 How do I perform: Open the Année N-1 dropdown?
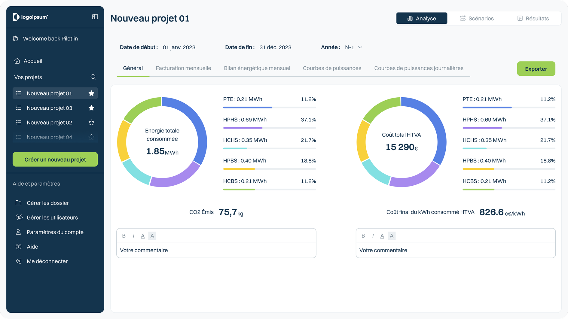tap(354, 47)
